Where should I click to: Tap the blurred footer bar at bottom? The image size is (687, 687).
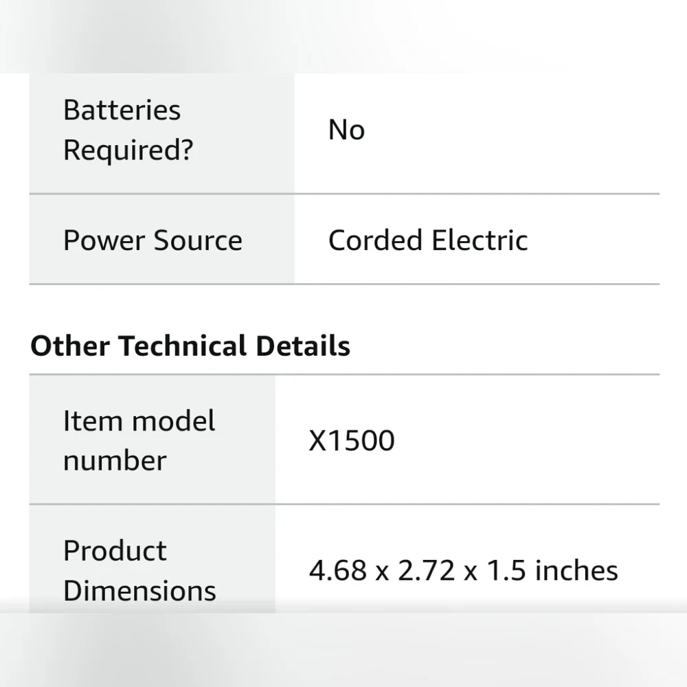(x=343, y=650)
